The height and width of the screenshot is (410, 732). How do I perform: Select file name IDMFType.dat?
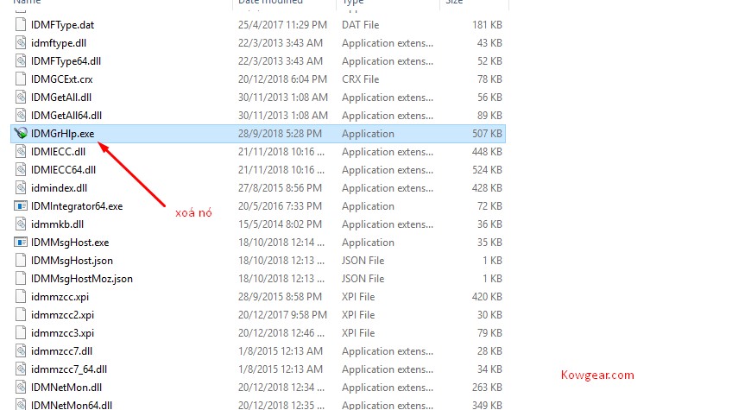click(62, 25)
